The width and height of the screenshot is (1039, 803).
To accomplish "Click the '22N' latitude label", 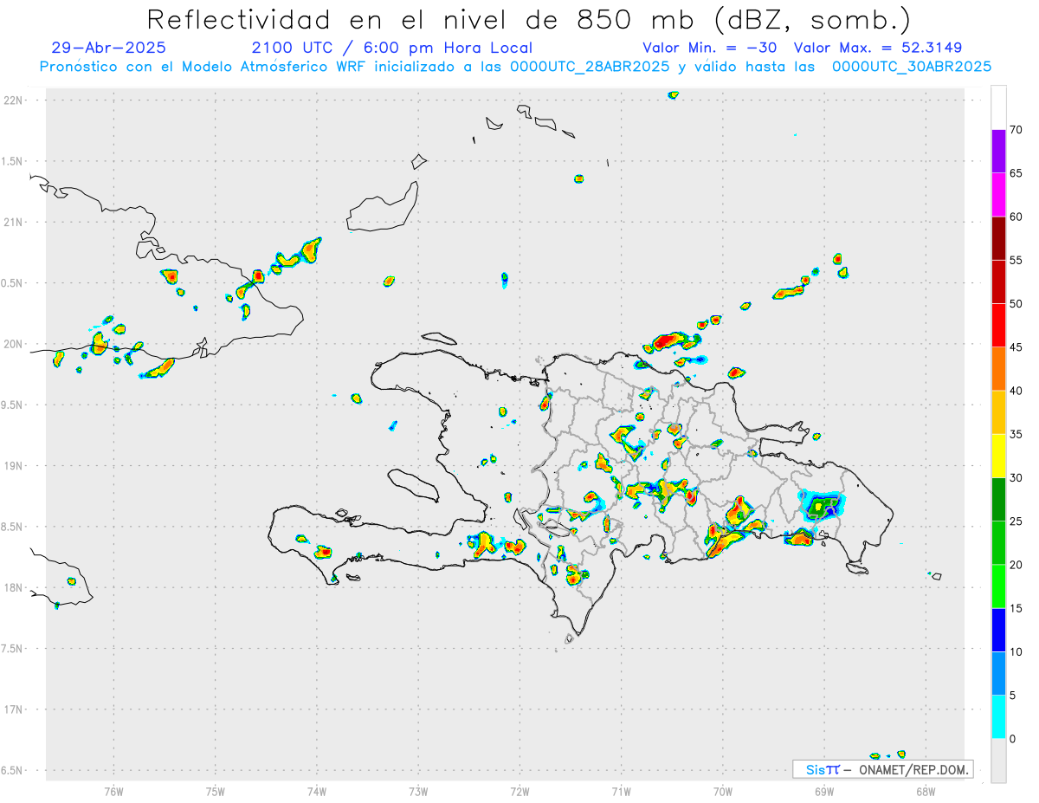I will 13,100.
